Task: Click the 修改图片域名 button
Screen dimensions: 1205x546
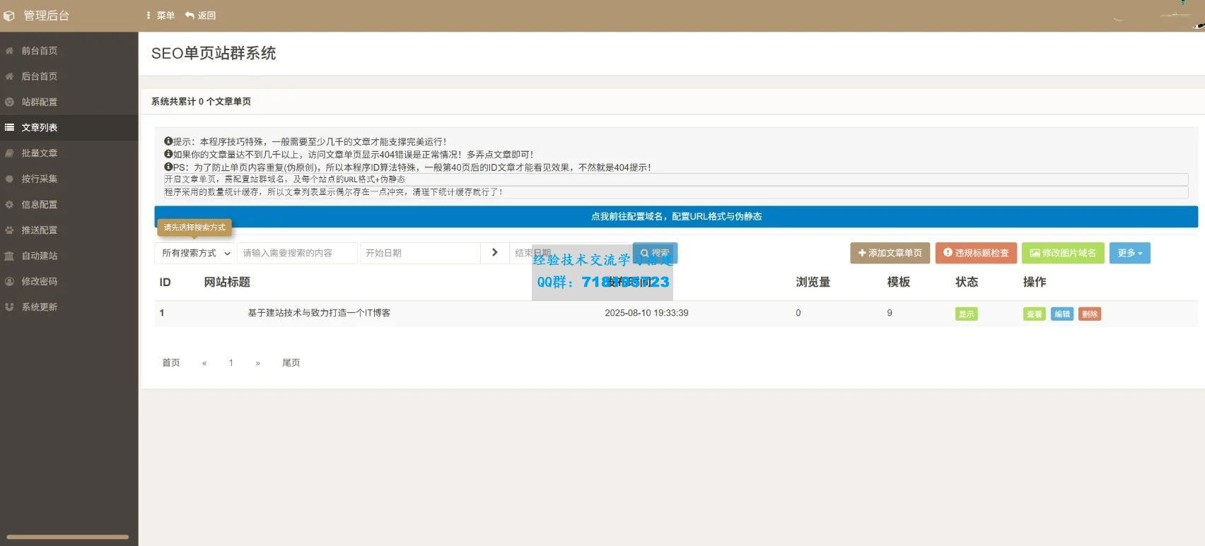Action: click(x=1063, y=253)
